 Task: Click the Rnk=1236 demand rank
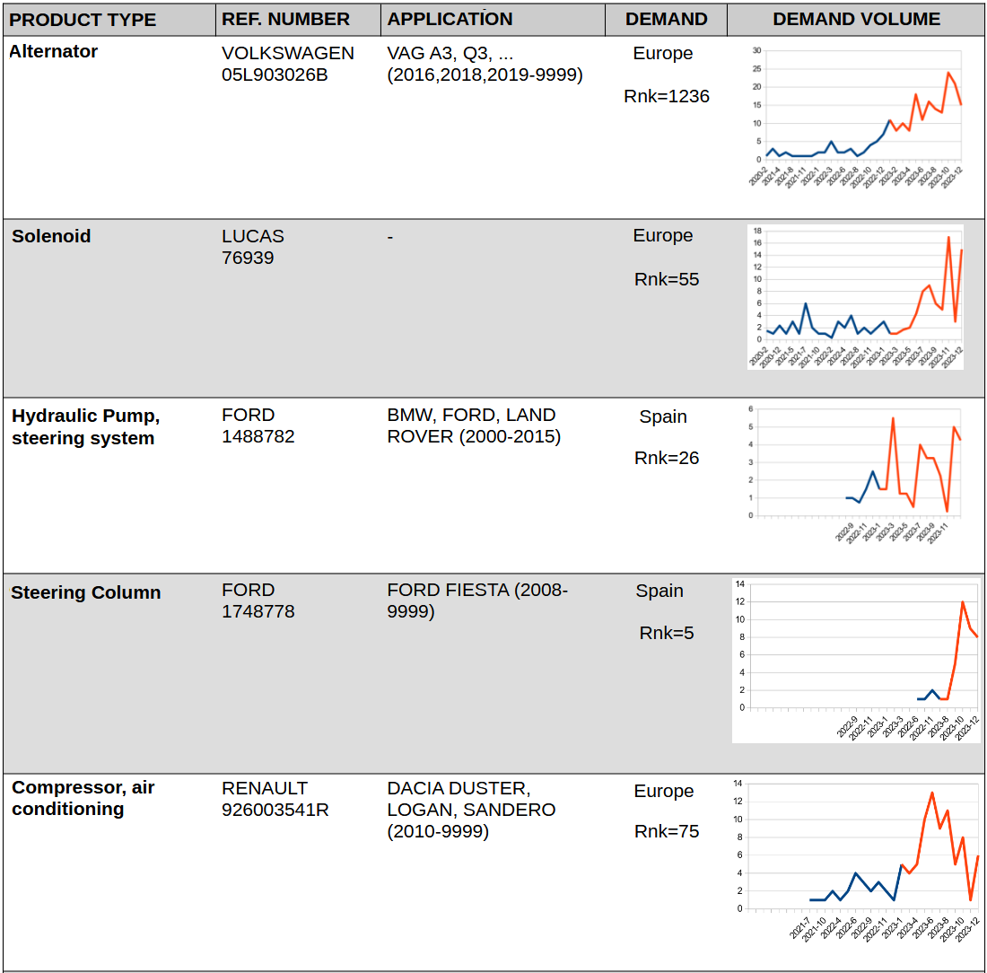tap(667, 96)
